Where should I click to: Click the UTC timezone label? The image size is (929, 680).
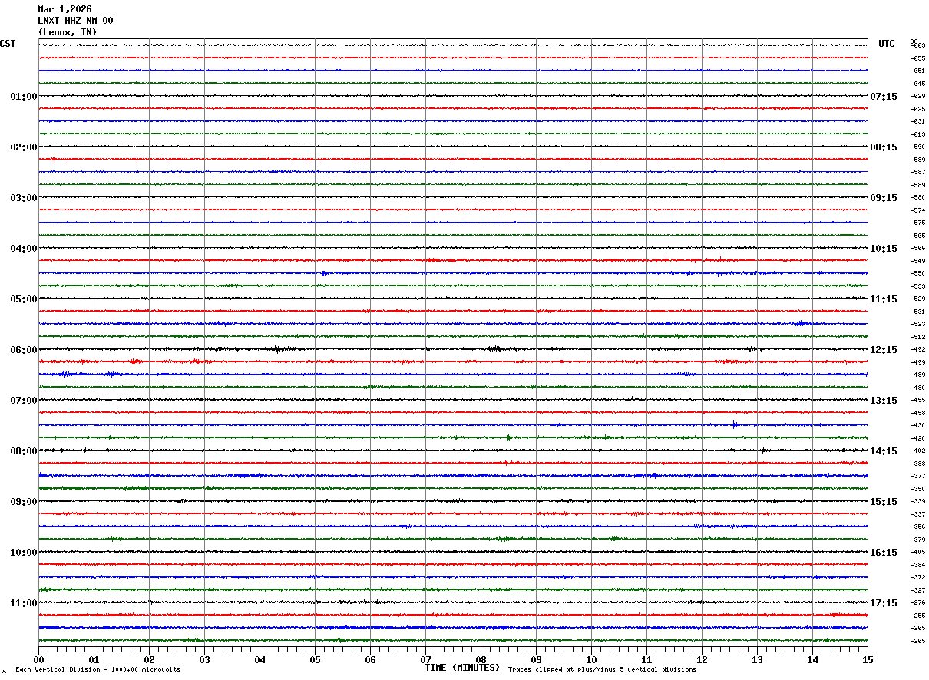coord(887,44)
